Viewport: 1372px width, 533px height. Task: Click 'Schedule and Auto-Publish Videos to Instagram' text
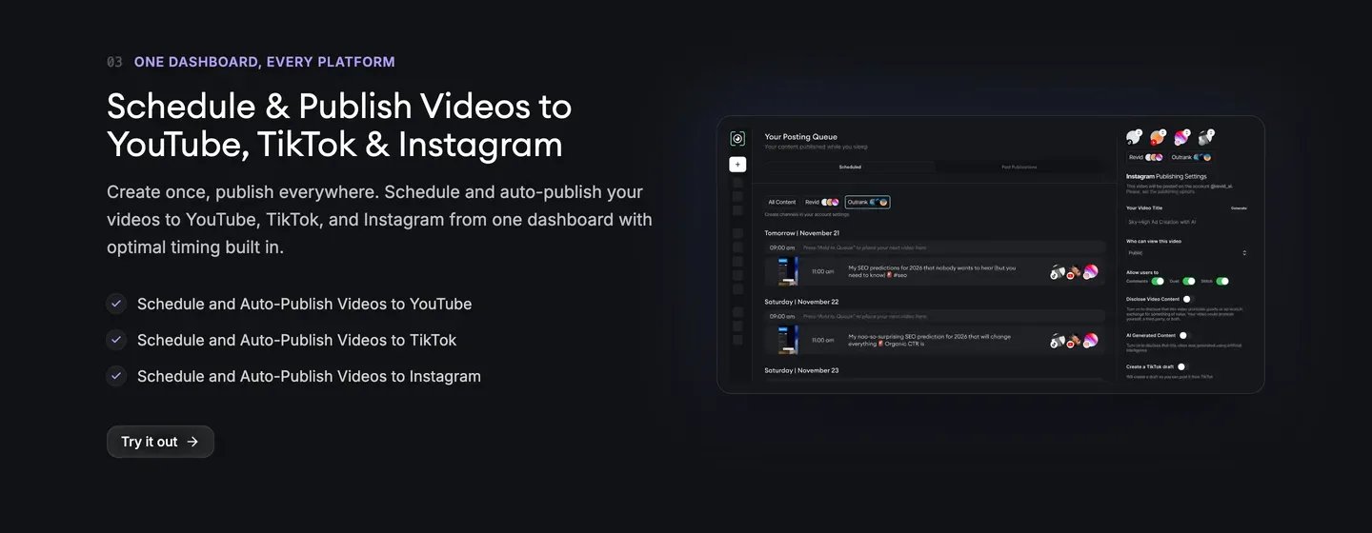[x=309, y=376]
